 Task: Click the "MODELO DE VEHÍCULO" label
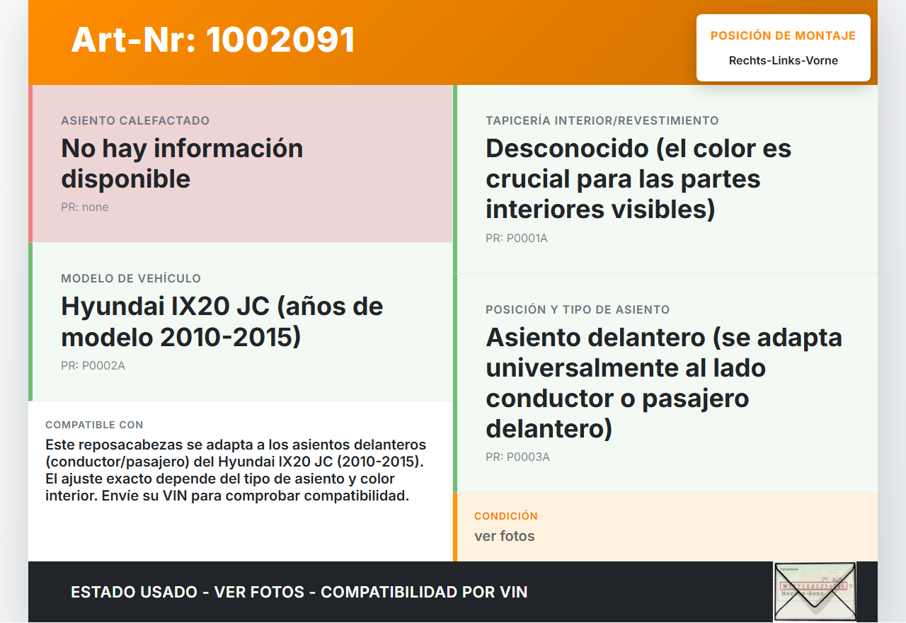click(x=131, y=279)
